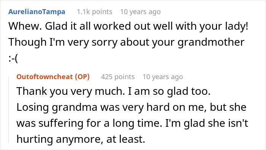The height and width of the screenshot is (150, 266).
Task: Click the 1.1k points score
Action: click(95, 12)
